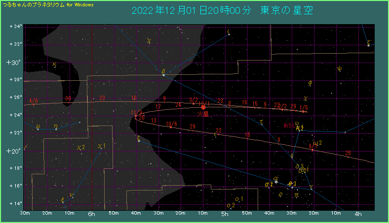Select the ε star above the Hyades
This screenshot has height=223, width=389.
292,158
